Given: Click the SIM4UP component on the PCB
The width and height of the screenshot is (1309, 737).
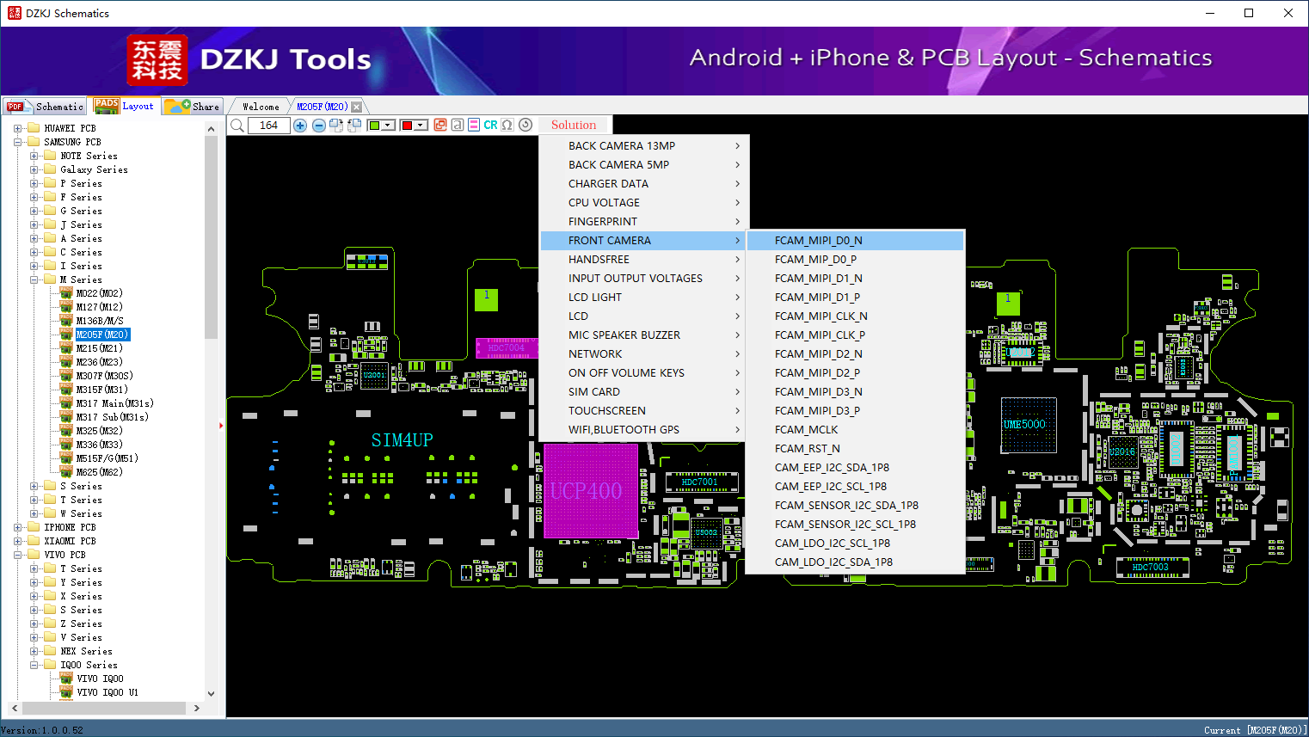Looking at the screenshot, I should [403, 440].
